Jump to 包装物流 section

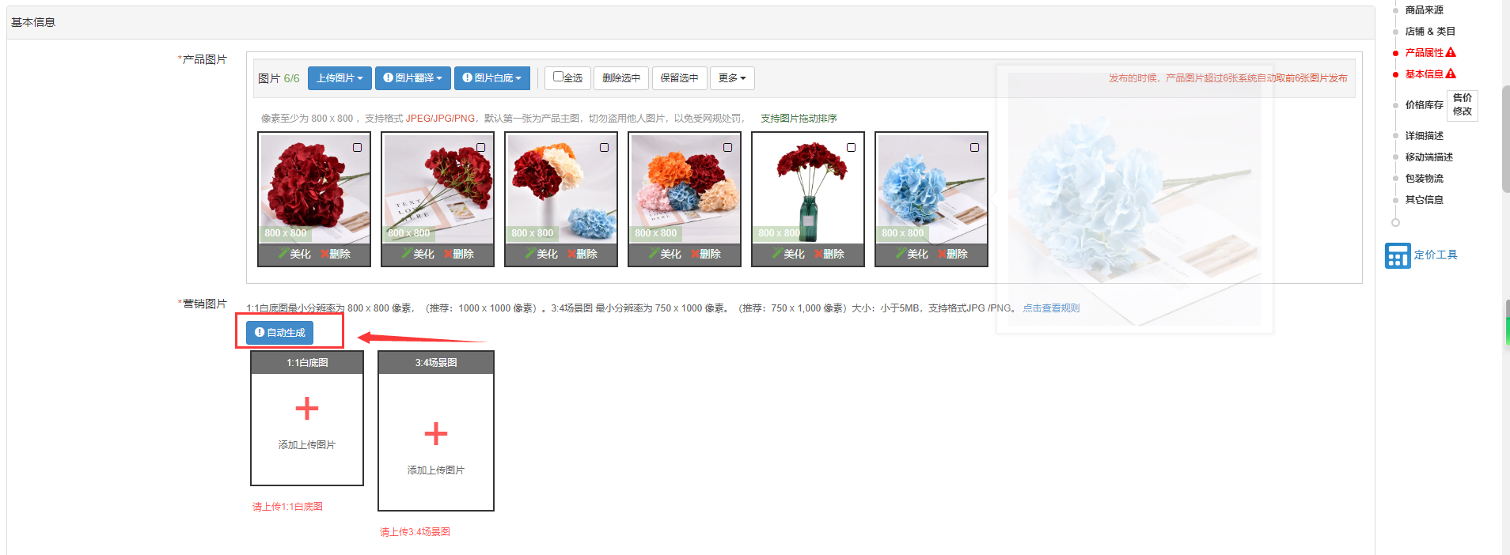tap(1425, 179)
